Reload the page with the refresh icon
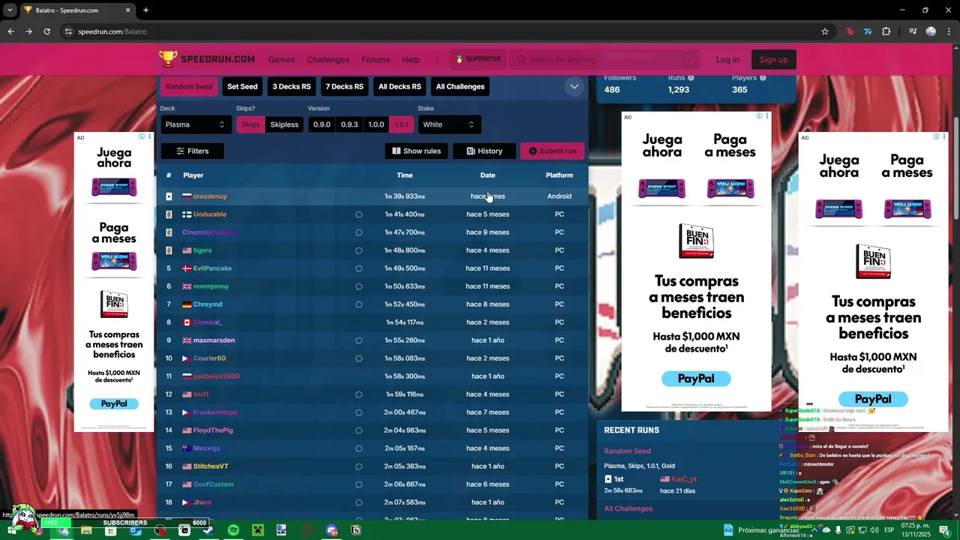Viewport: 960px width, 540px height. [46, 31]
